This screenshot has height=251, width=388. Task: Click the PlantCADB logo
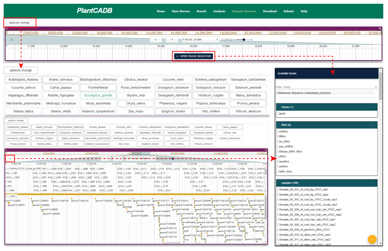[x=95, y=11]
